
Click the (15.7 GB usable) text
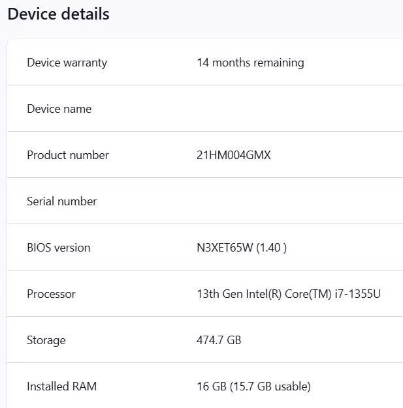[x=270, y=386]
